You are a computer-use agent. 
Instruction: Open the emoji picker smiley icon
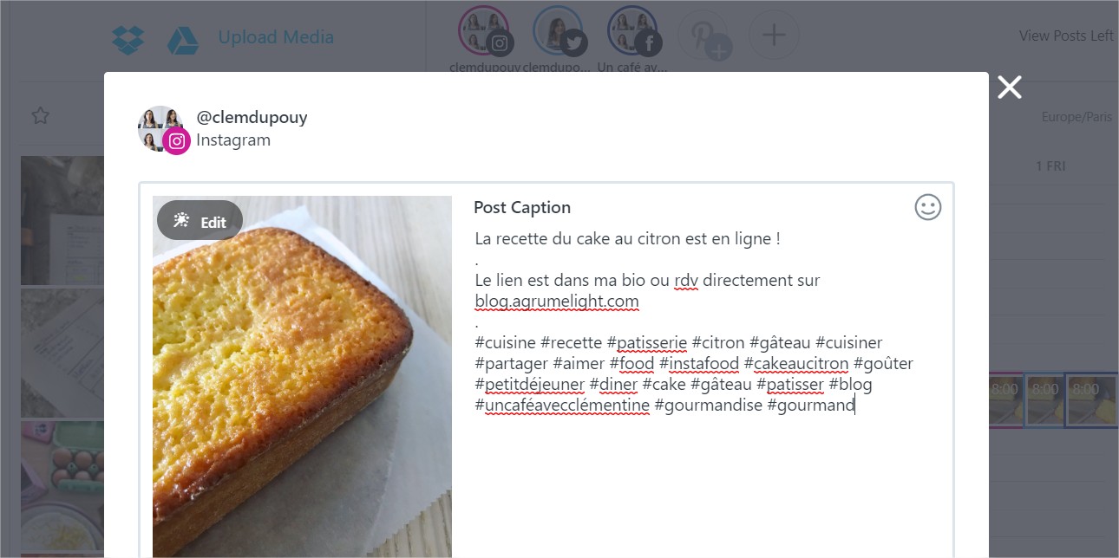point(927,207)
